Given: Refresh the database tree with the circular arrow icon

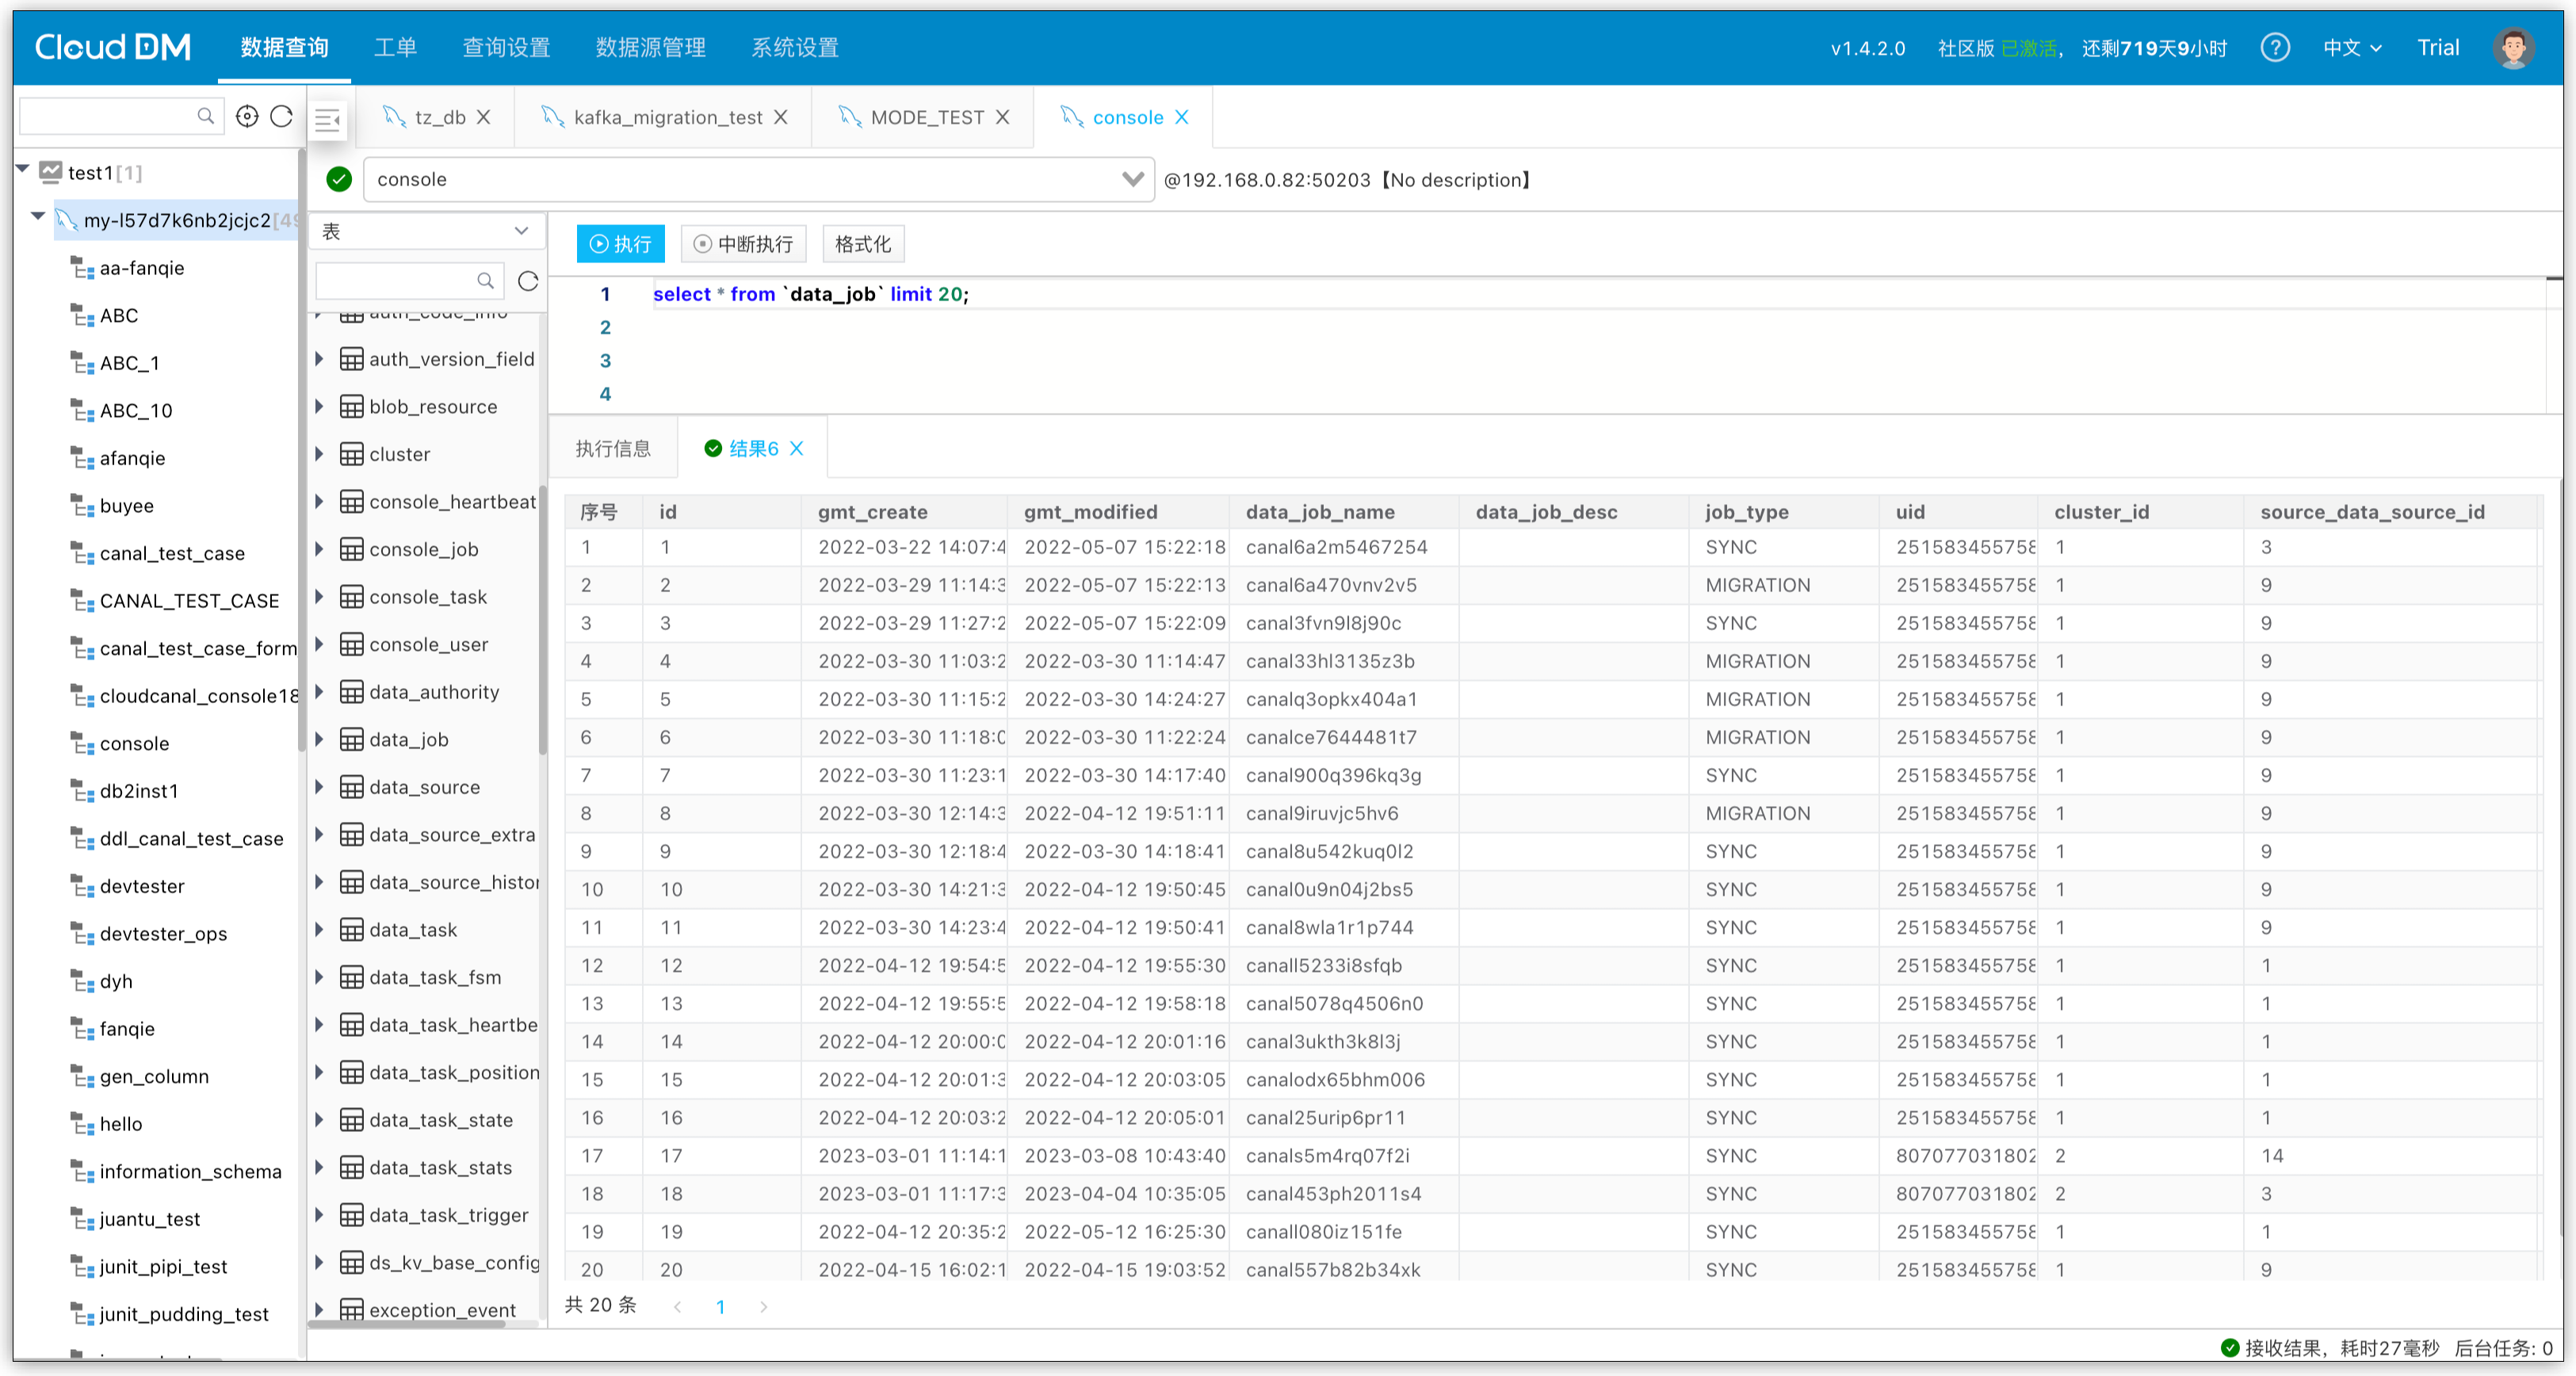Looking at the screenshot, I should [282, 117].
